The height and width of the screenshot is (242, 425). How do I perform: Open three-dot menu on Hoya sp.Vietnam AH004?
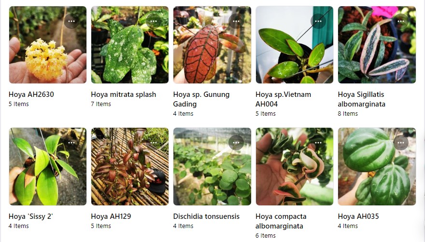click(x=318, y=21)
